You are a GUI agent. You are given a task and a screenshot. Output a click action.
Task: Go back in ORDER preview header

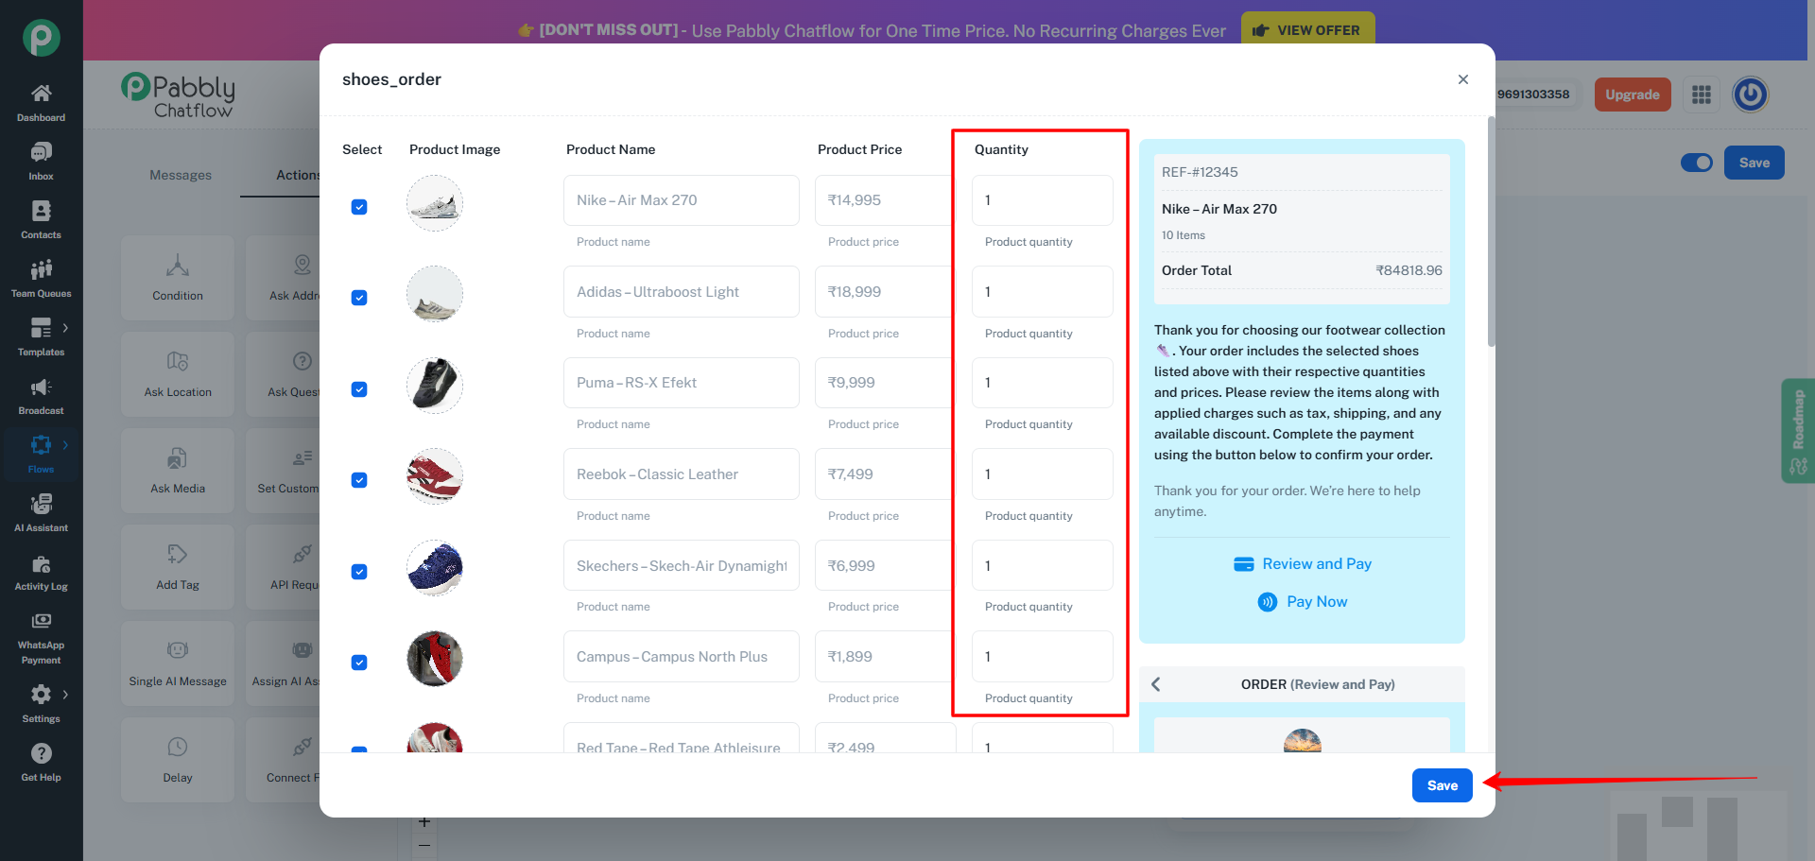coord(1155,684)
